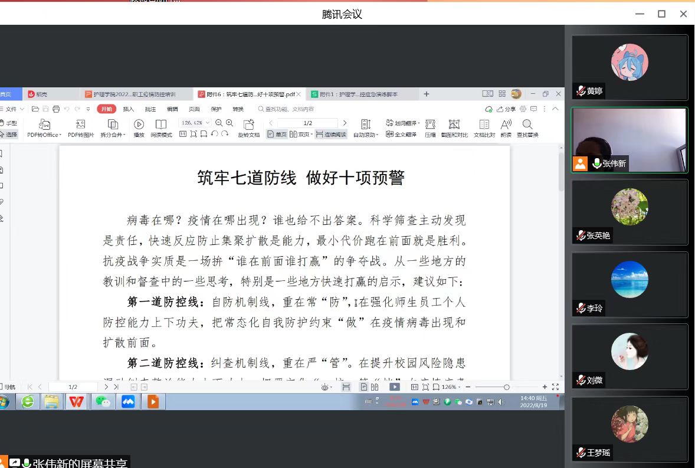
Task: Click the 压缩 compress icon
Action: point(430,127)
